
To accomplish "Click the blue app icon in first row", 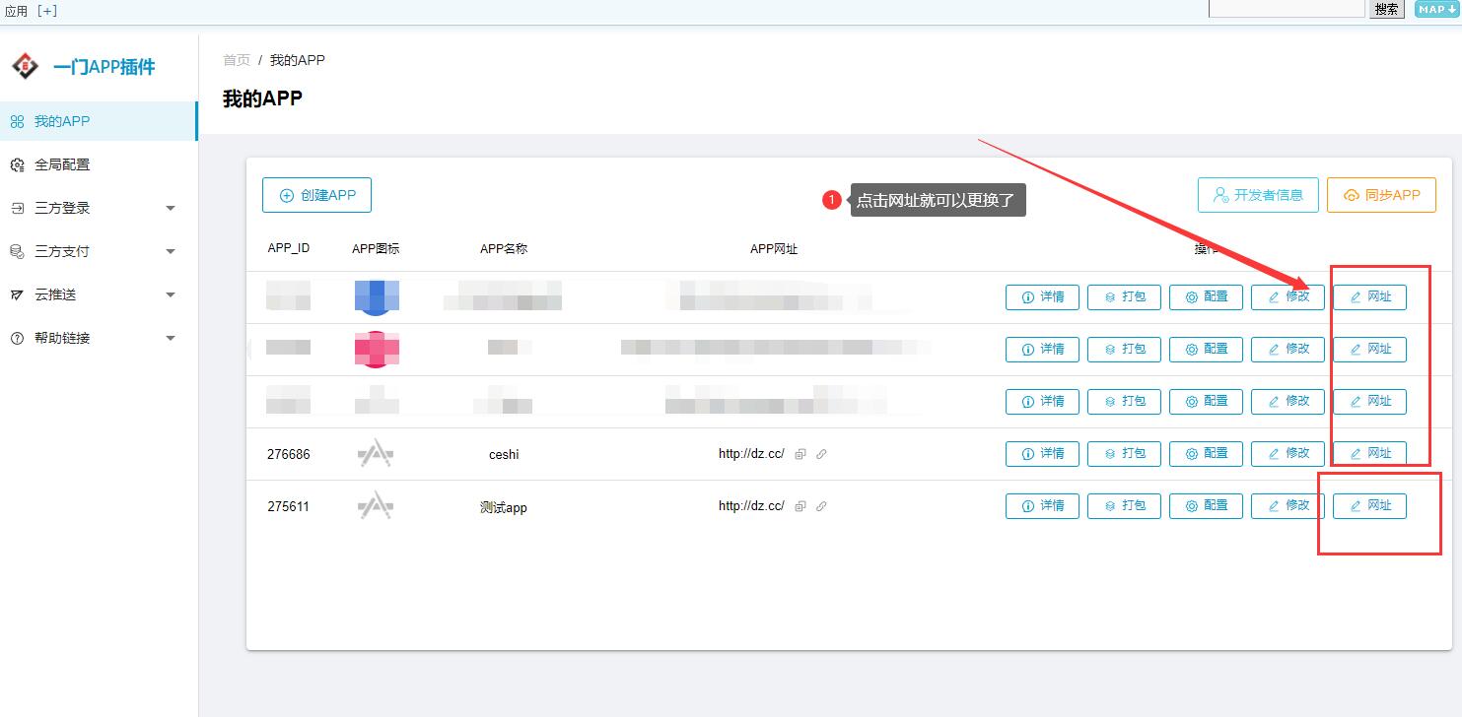I will pos(377,296).
